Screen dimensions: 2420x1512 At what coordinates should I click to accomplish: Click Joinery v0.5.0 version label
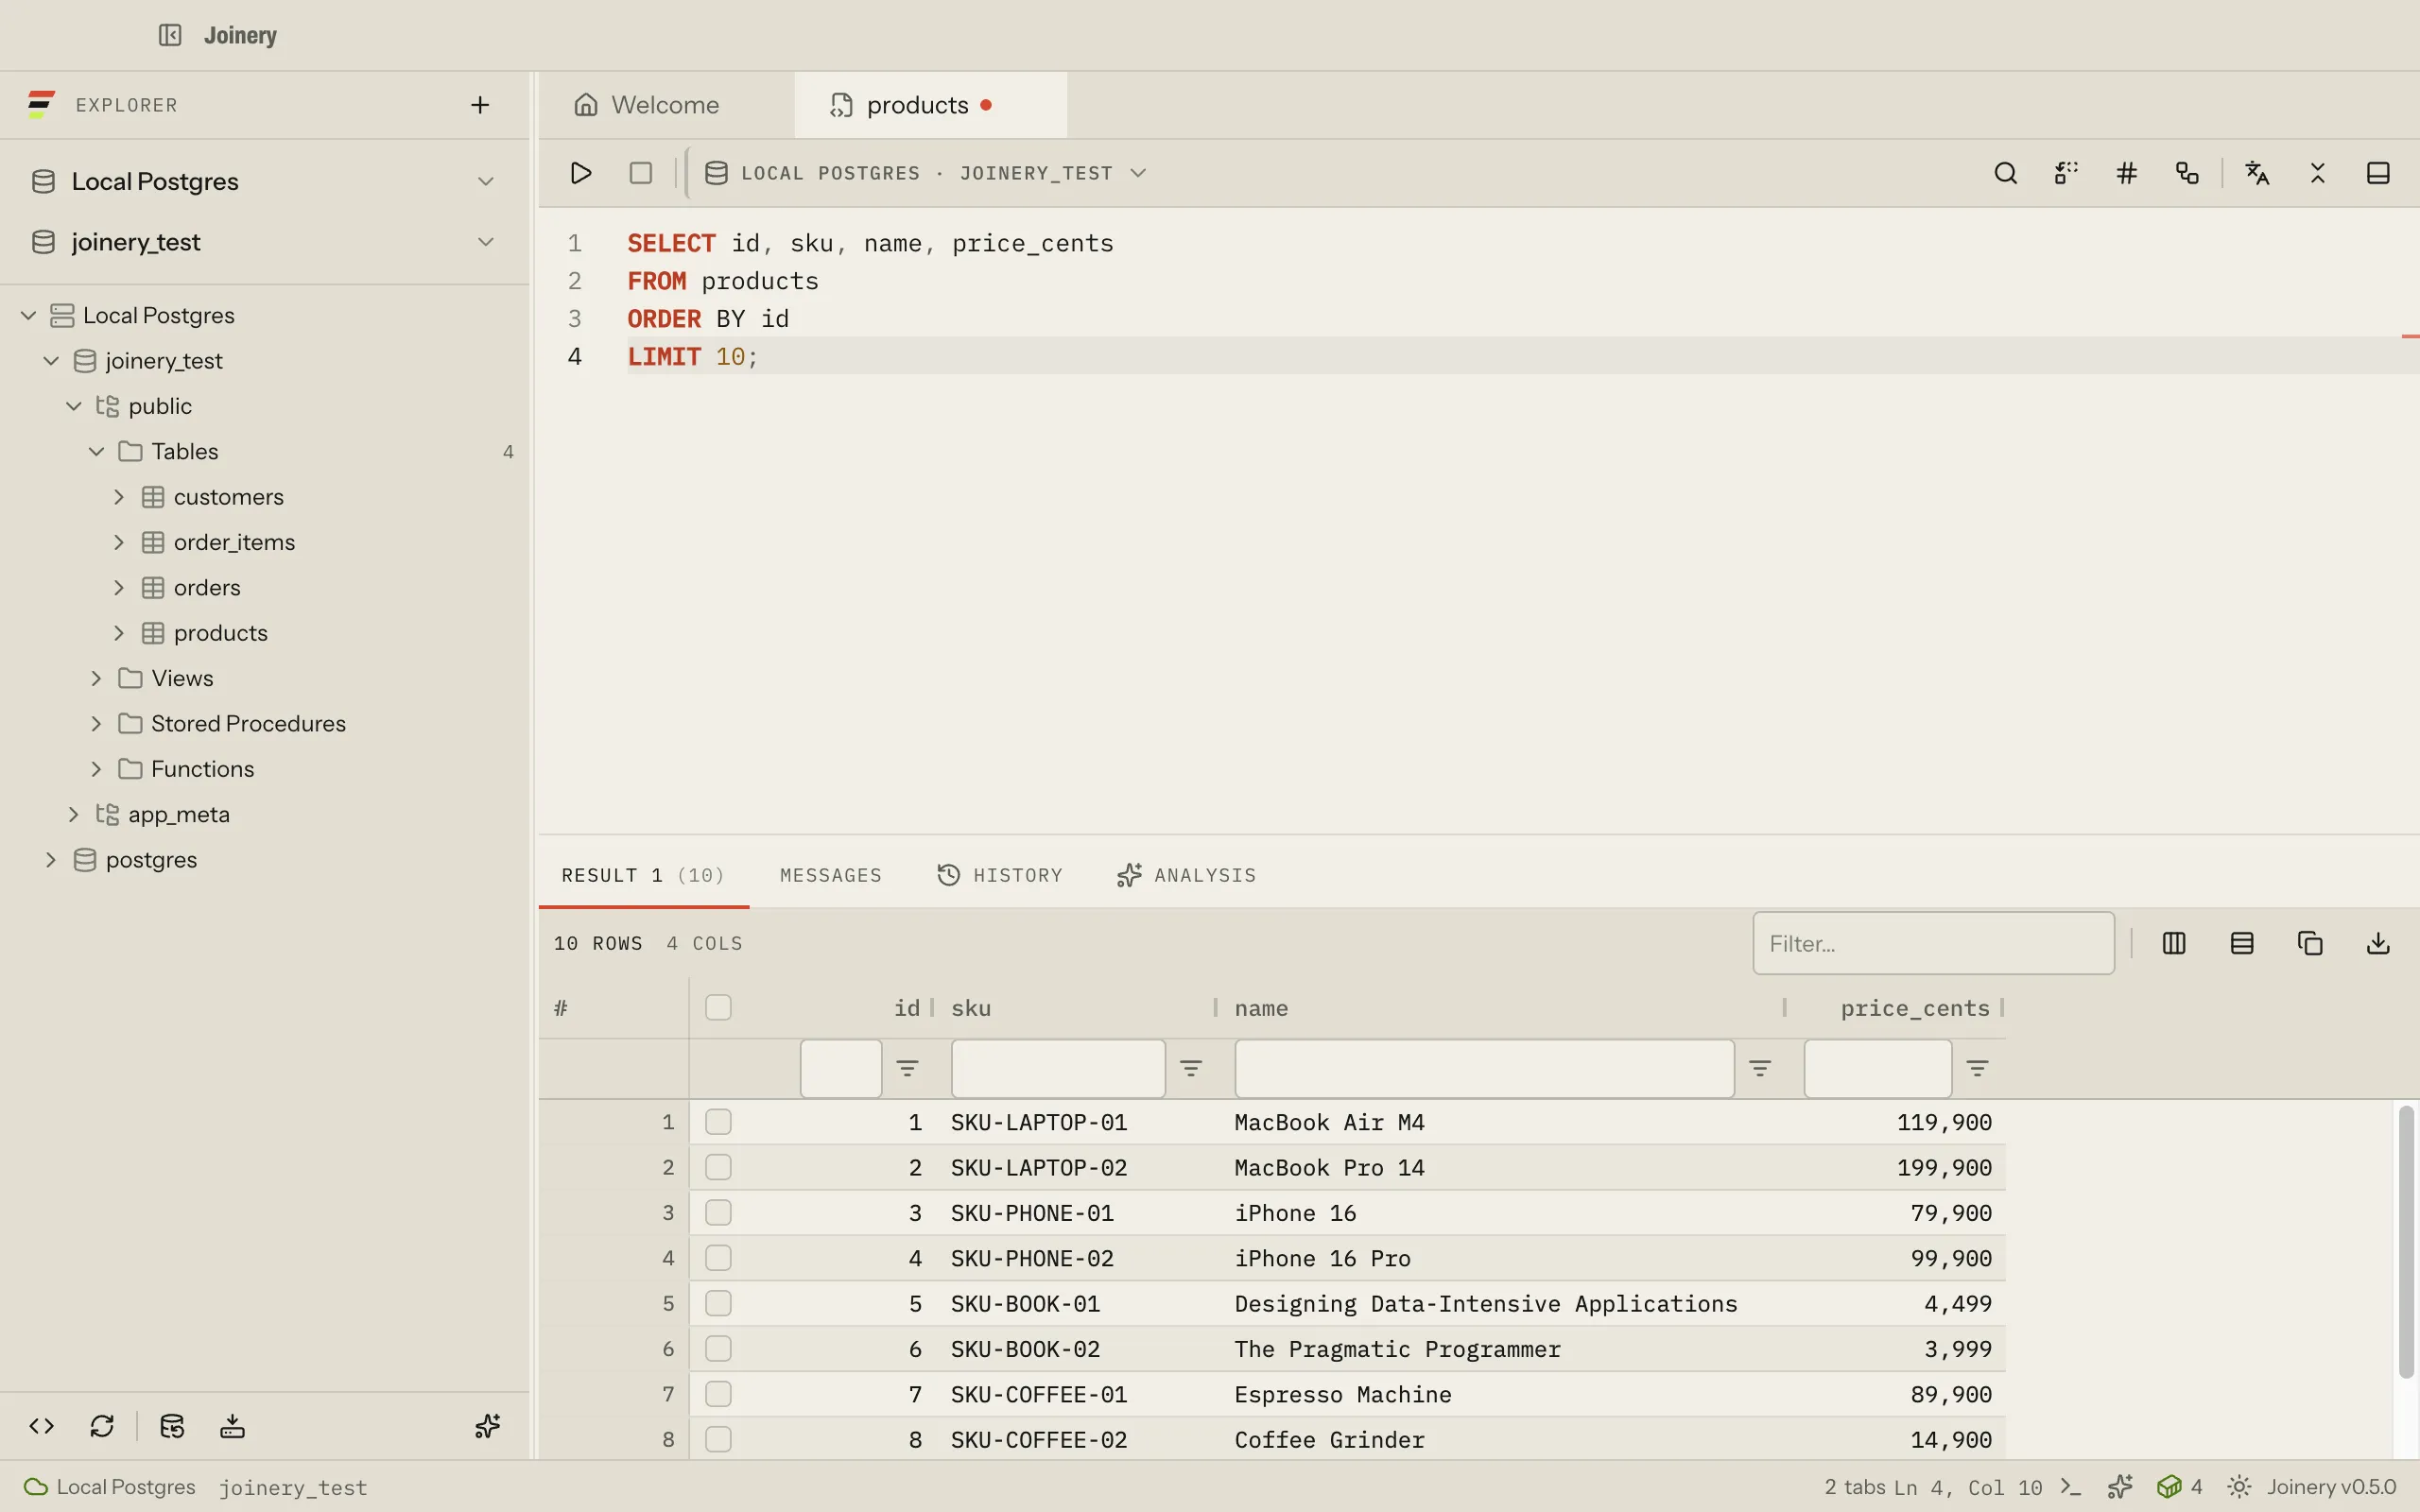(x=2331, y=1487)
